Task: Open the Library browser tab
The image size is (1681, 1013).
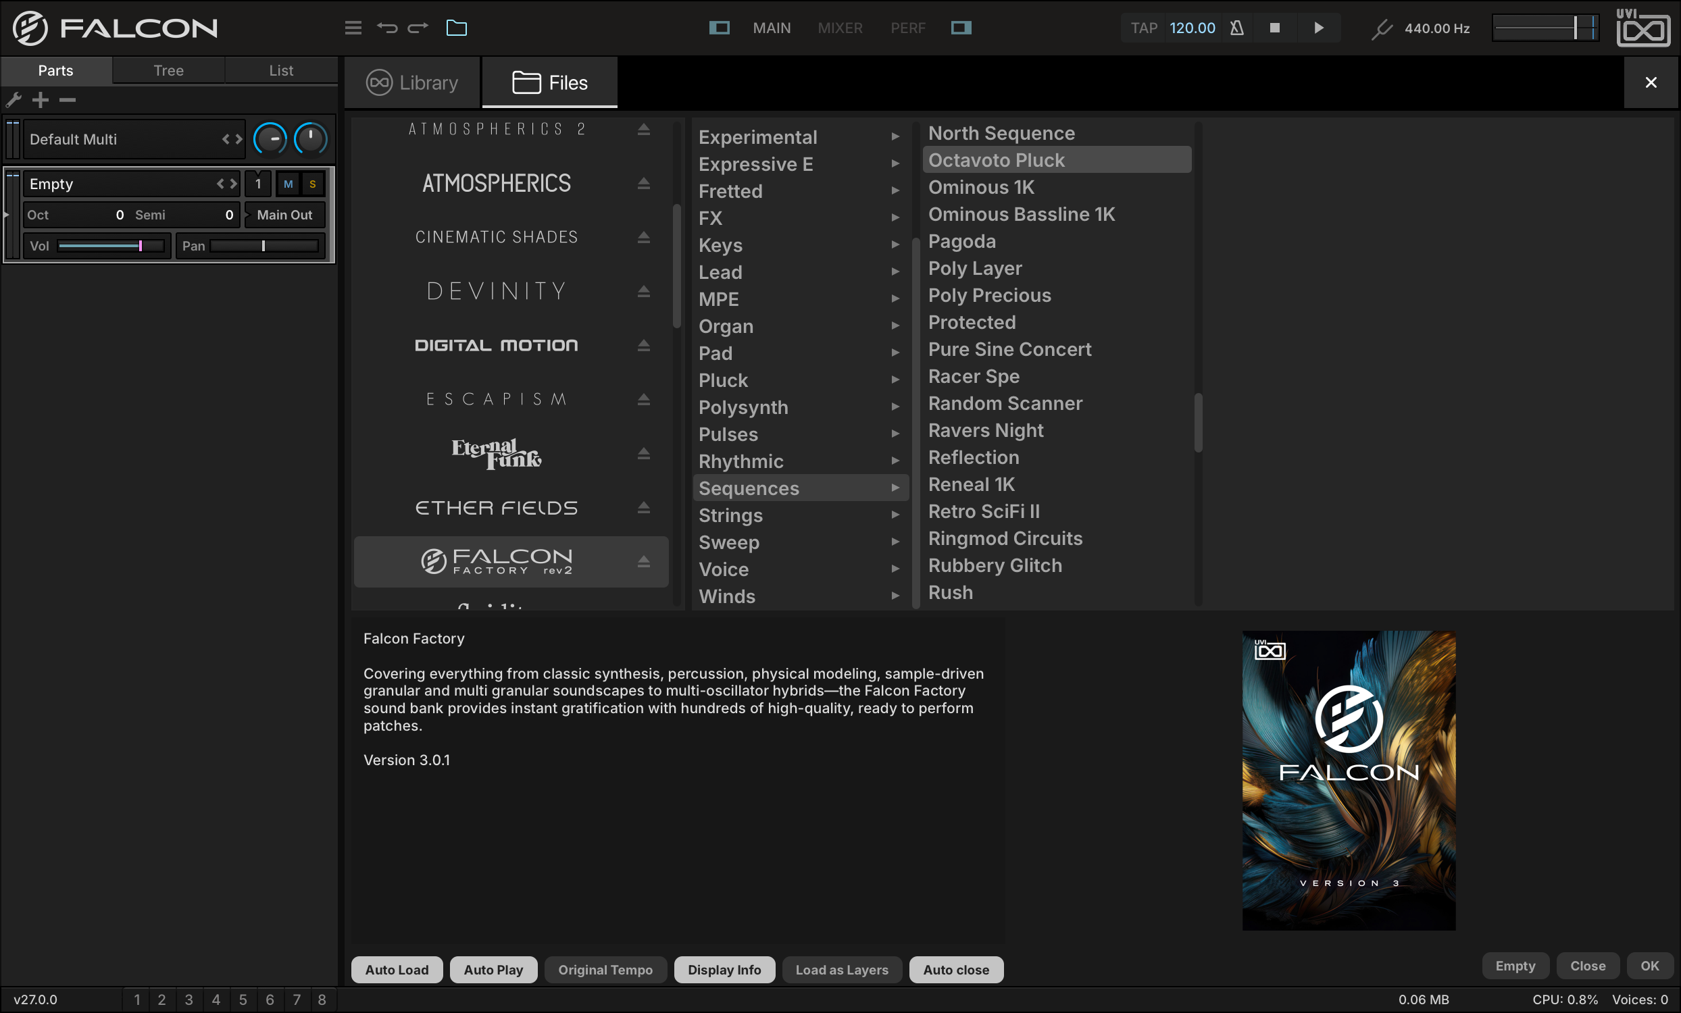Action: (x=413, y=82)
